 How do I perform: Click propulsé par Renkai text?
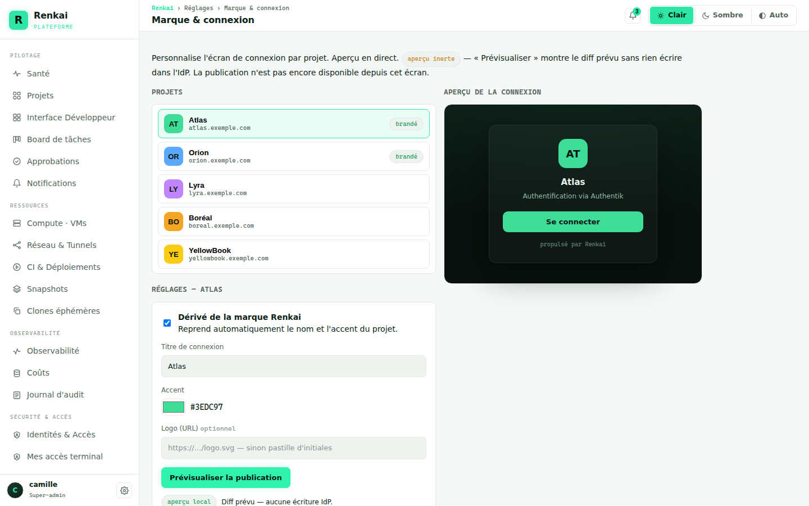click(x=573, y=244)
